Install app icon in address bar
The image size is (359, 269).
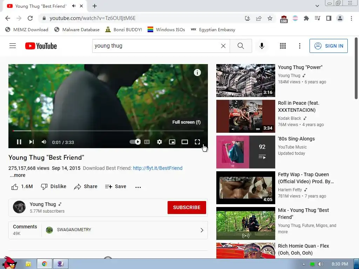[x=248, y=18]
